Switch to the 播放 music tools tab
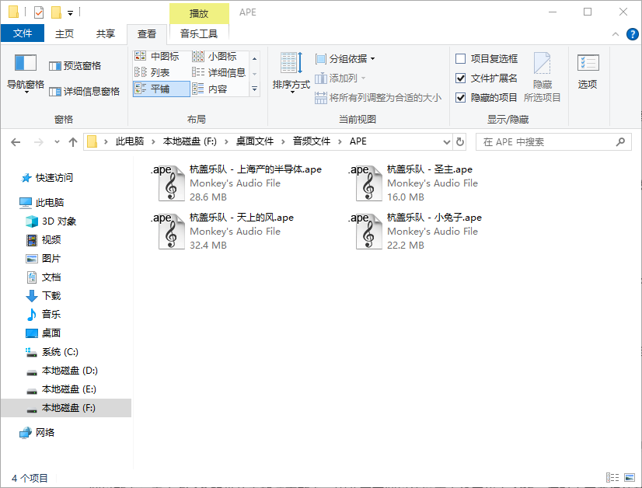This screenshot has width=642, height=488. [198, 12]
